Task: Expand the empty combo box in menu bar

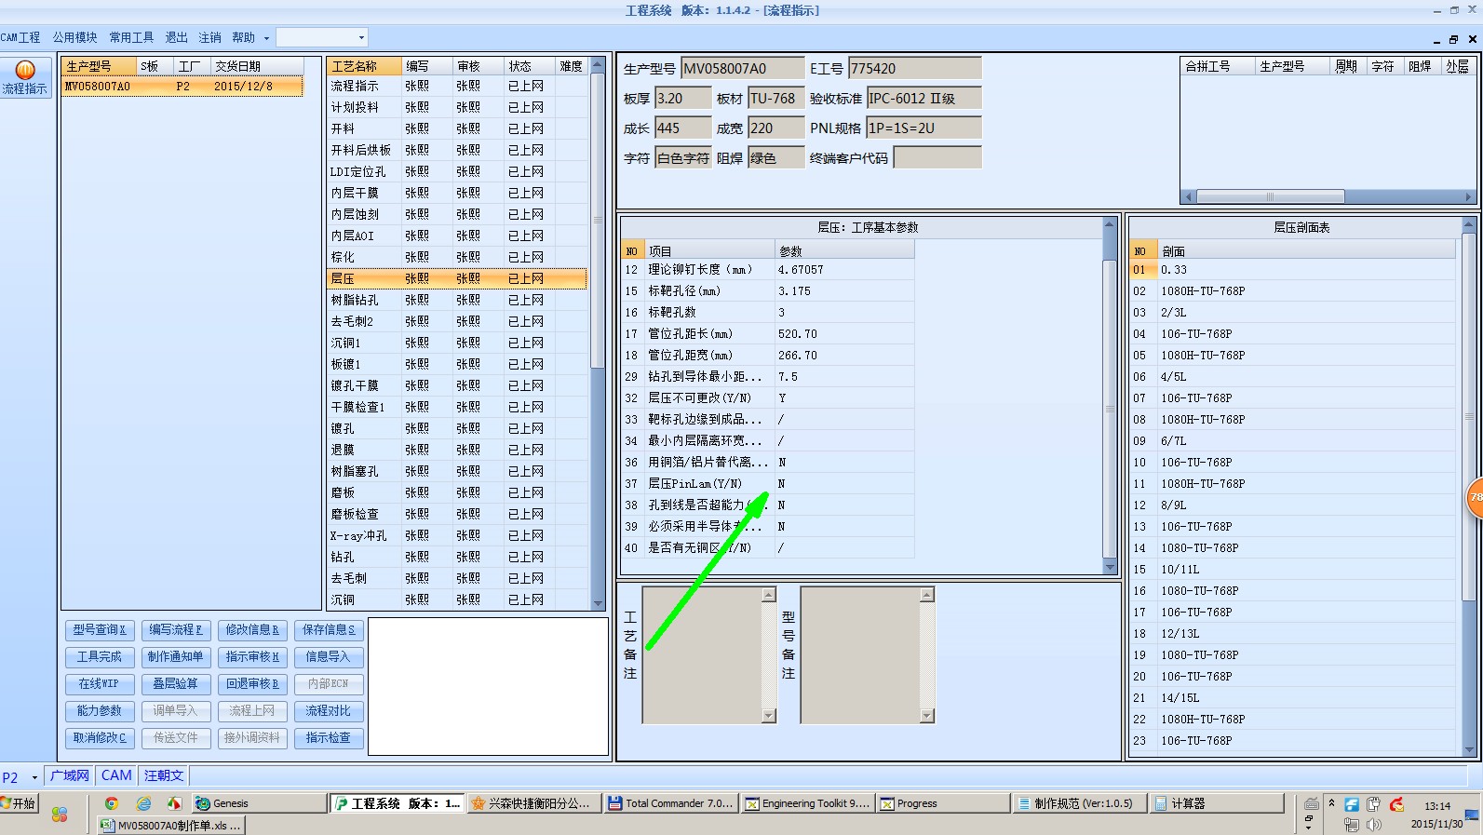Action: pos(361,37)
